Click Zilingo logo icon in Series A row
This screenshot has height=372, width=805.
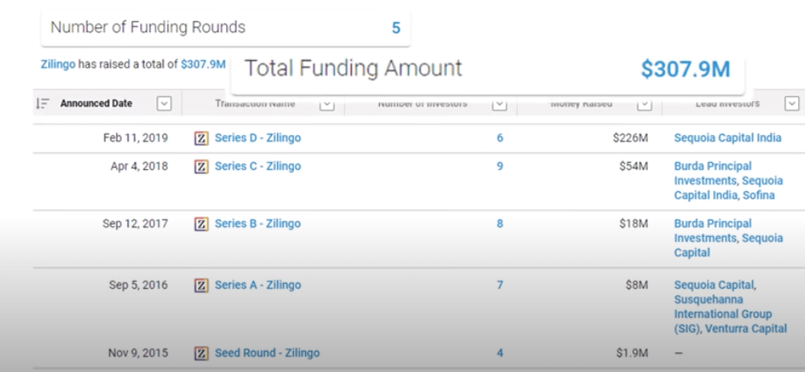[x=201, y=285]
